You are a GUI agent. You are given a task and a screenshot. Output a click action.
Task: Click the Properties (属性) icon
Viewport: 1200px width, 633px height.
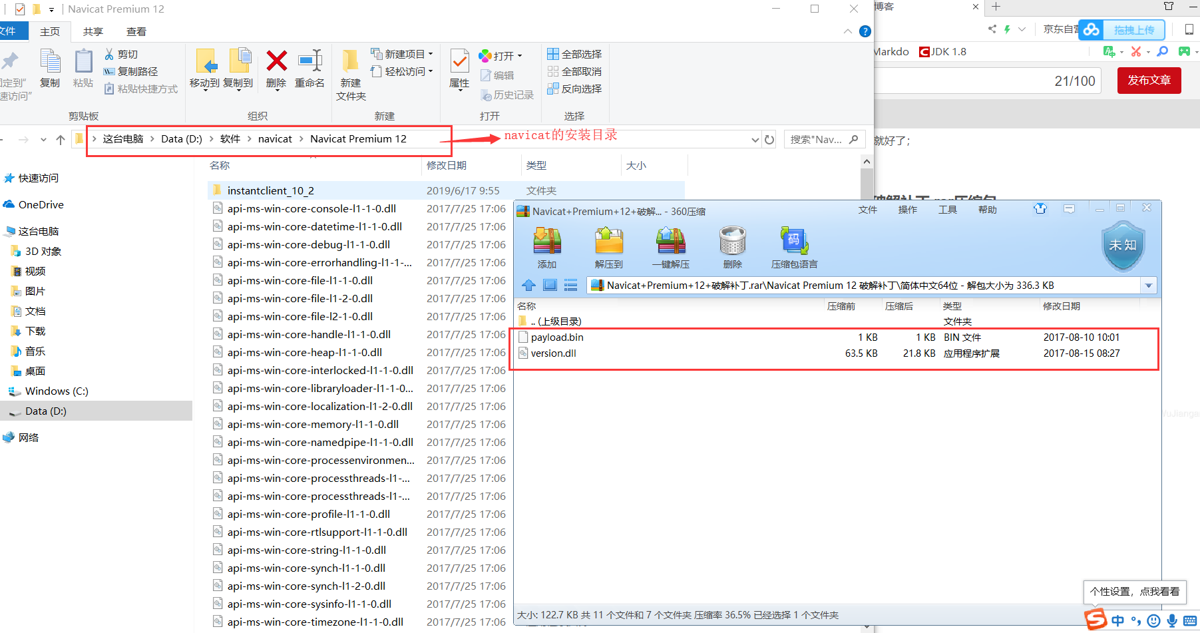(x=459, y=61)
